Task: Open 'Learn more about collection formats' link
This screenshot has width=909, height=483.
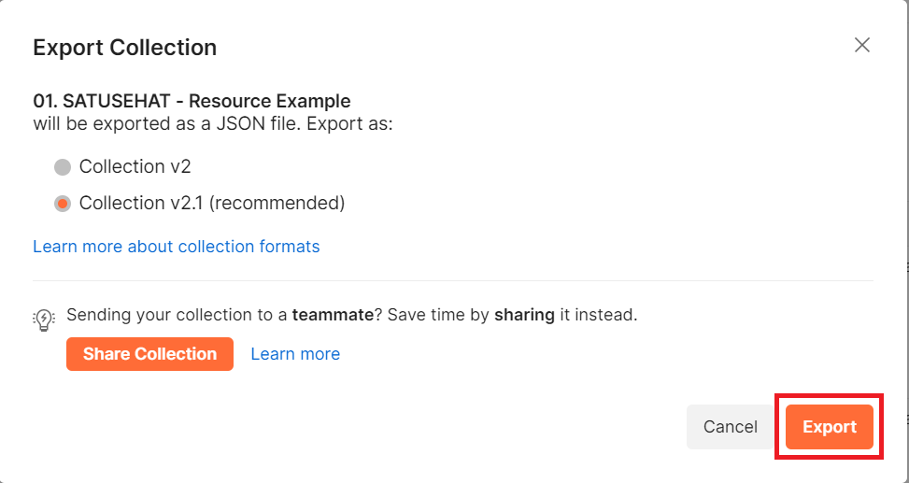Action: click(177, 247)
